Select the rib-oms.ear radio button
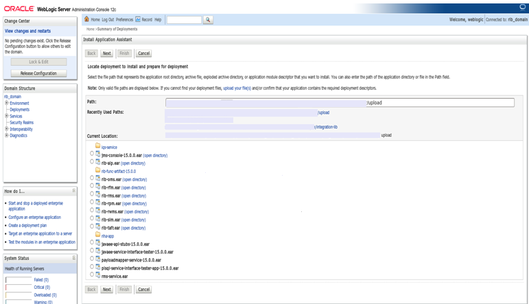 (x=92, y=178)
